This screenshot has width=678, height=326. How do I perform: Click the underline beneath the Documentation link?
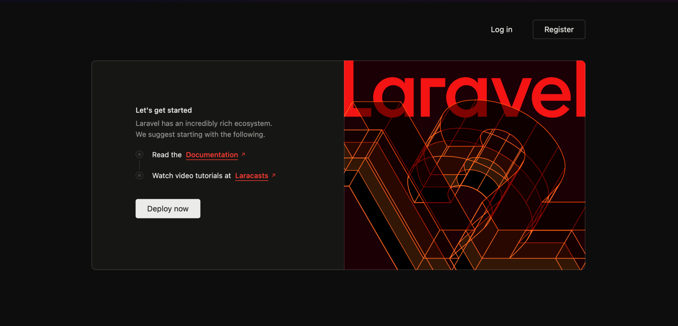[212, 160]
